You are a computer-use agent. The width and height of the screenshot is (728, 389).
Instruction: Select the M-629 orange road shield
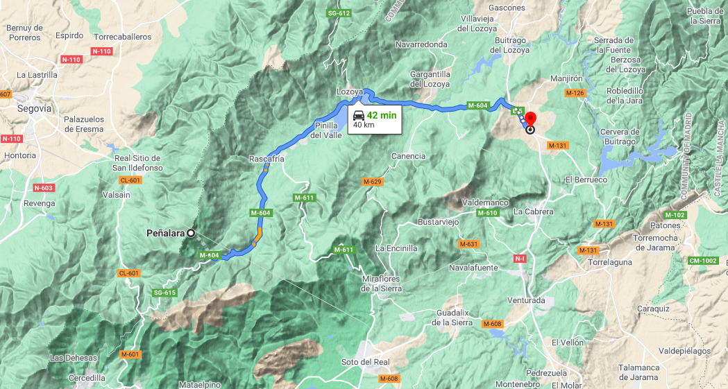[373, 182]
